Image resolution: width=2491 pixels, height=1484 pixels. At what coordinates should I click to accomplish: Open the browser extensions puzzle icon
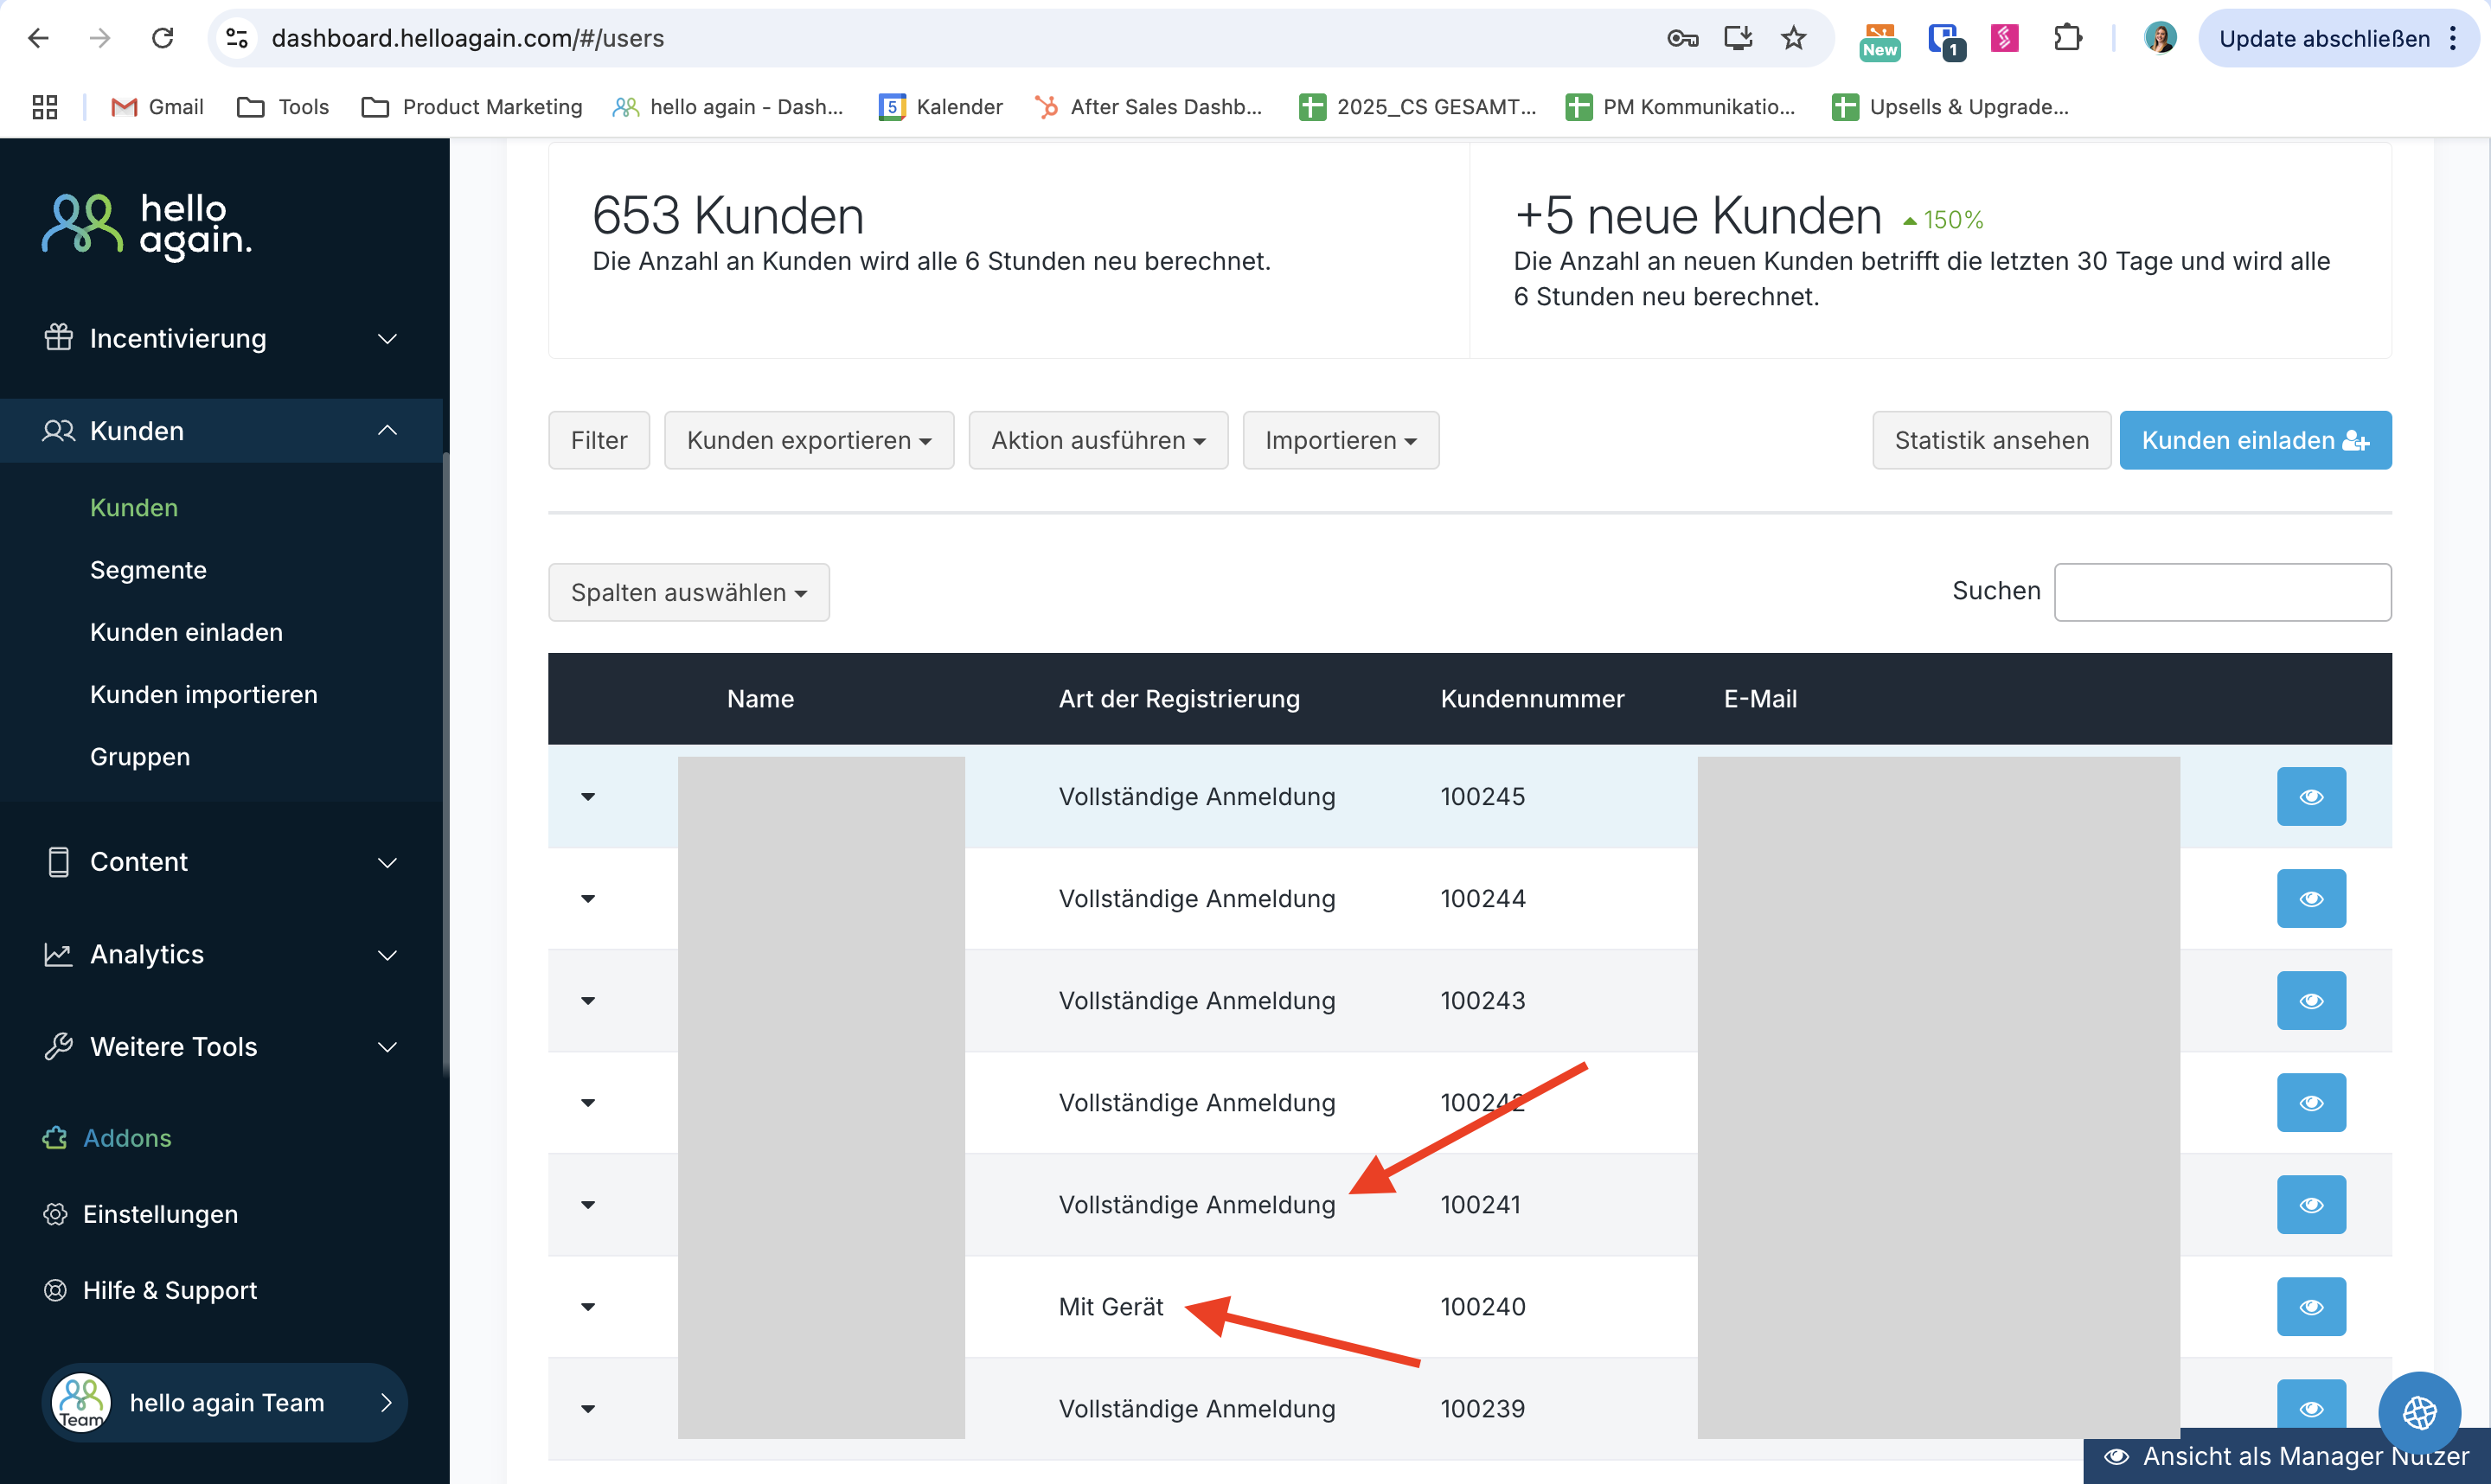(2067, 38)
